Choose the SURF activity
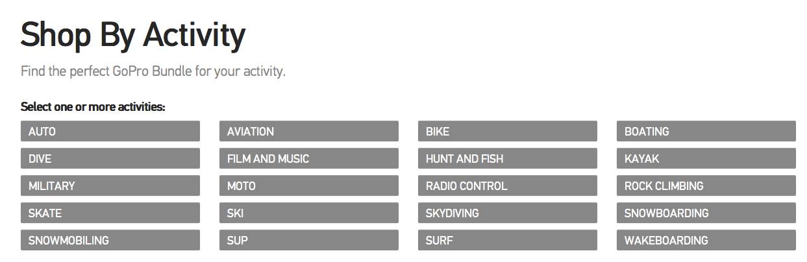Viewport: 807px width, 262px height. [x=507, y=240]
